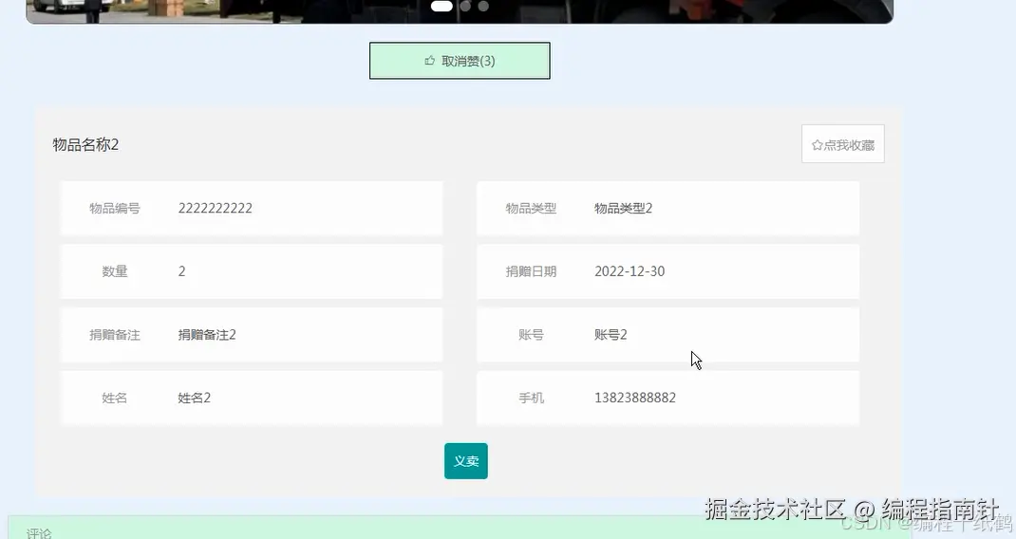Image resolution: width=1016 pixels, height=539 pixels.
Task: Click the star icon beside 点我收藏
Action: pos(818,145)
